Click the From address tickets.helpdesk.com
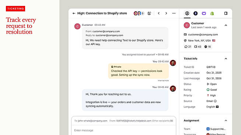This screenshot has width=241, height=135. [x=134, y=121]
